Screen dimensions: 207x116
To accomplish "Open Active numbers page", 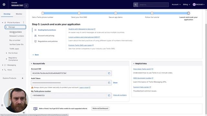I will (16, 32).
